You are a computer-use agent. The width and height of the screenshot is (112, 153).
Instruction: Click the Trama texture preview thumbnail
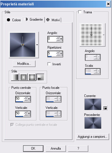(x=91, y=35)
